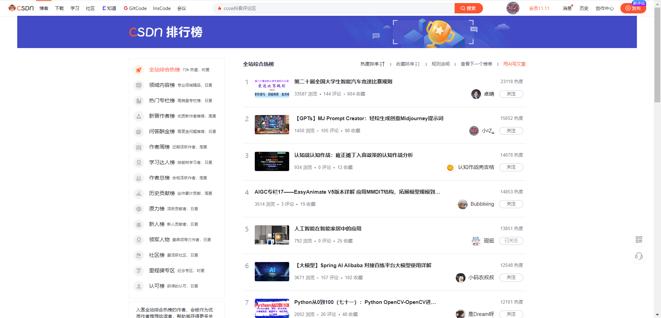This screenshot has width=661, height=318.
Task: Click the icon beside 历史贡献榜
Action: pyautogui.click(x=139, y=193)
